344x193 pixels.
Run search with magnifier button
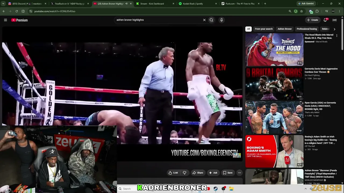click(x=212, y=20)
